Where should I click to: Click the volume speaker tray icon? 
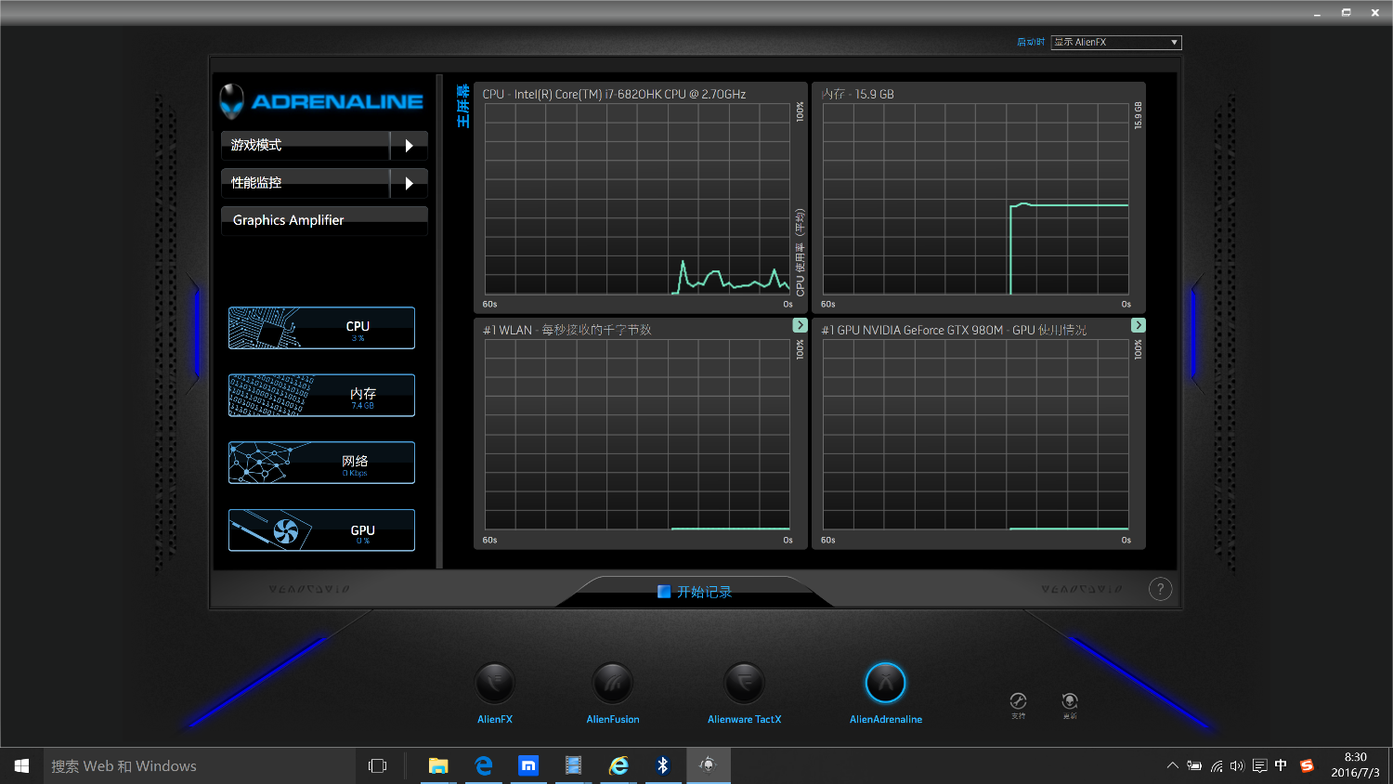click(1237, 765)
